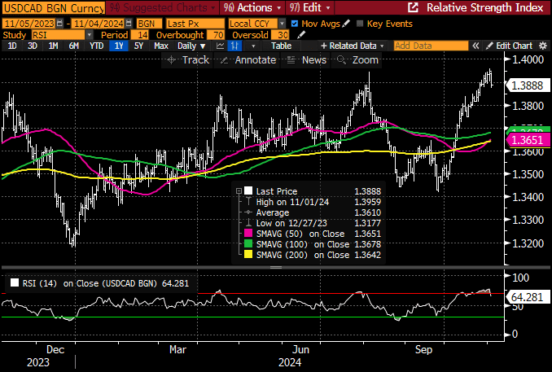Select the Annotate pencil tool

click(x=226, y=60)
